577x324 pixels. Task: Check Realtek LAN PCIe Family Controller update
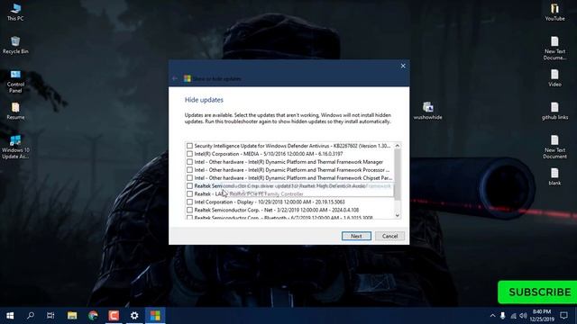click(x=189, y=194)
